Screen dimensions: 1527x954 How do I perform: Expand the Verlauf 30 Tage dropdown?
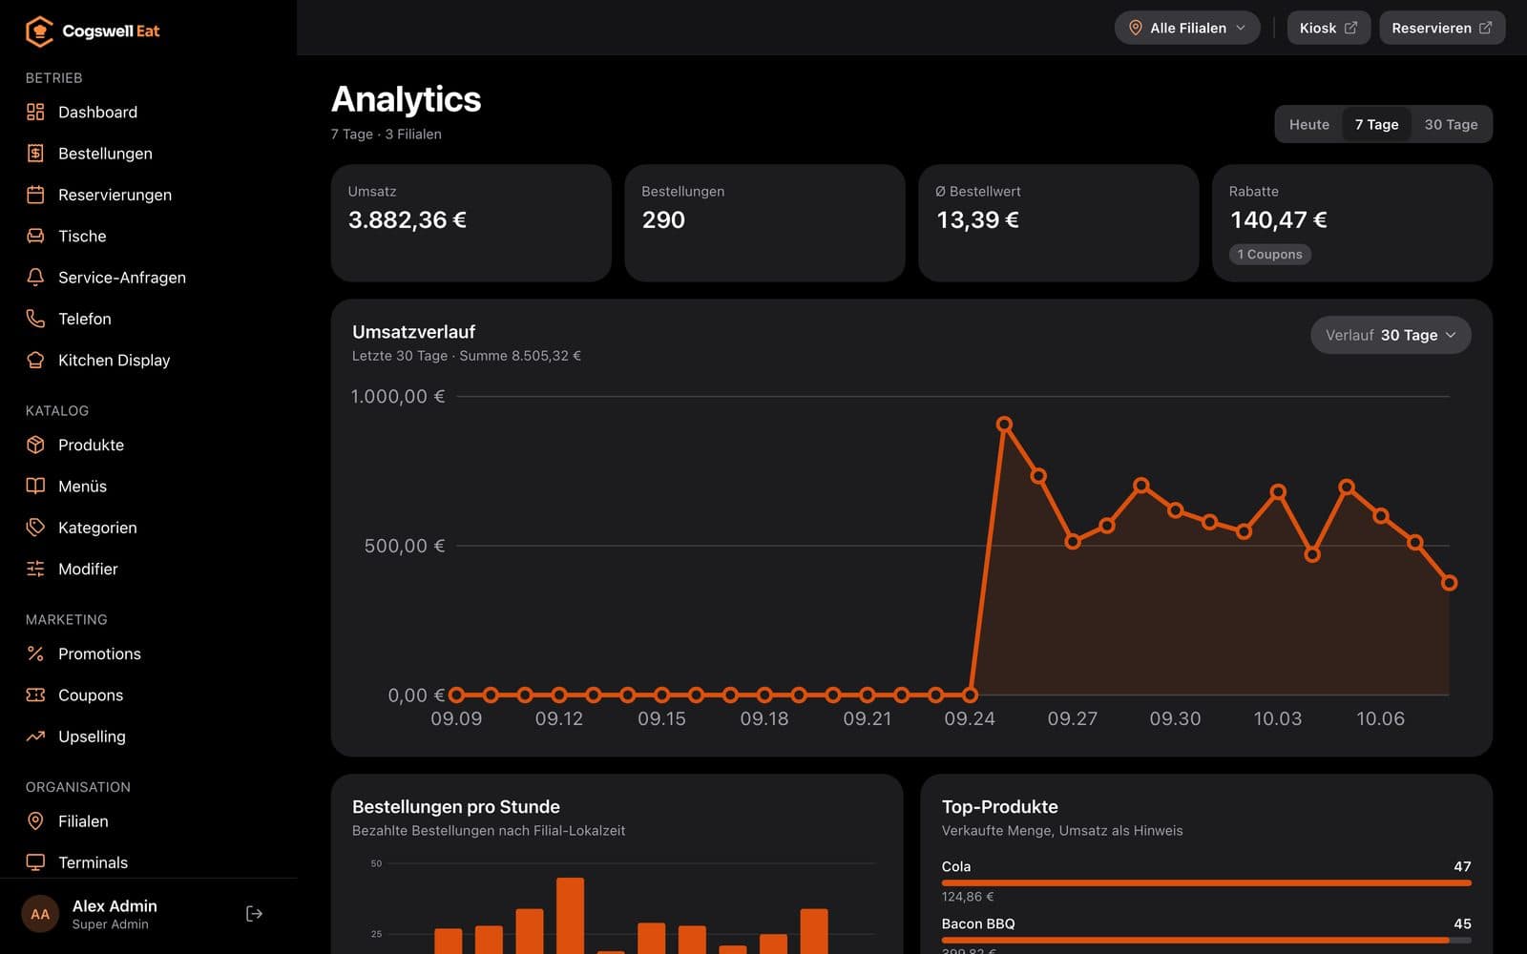click(1391, 335)
